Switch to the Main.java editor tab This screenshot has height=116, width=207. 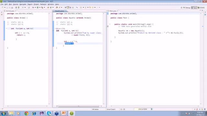pos(113,11)
